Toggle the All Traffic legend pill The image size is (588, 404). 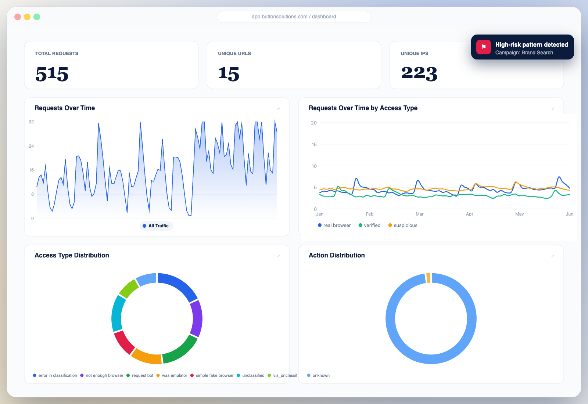(x=156, y=226)
